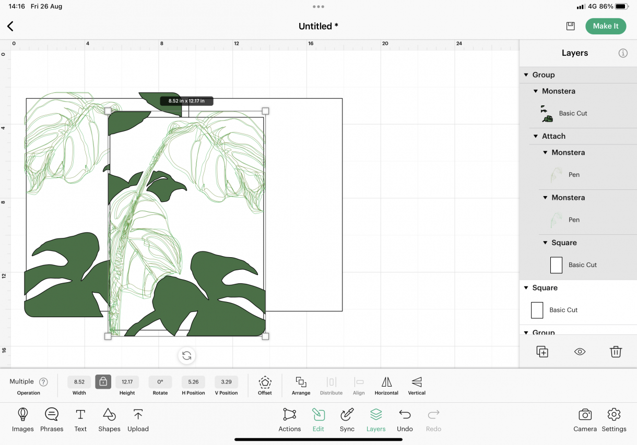Toggle the Layers tab in bottom bar

376,420
